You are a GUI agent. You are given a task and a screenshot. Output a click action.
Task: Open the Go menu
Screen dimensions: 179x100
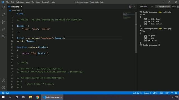[x=33, y=2]
